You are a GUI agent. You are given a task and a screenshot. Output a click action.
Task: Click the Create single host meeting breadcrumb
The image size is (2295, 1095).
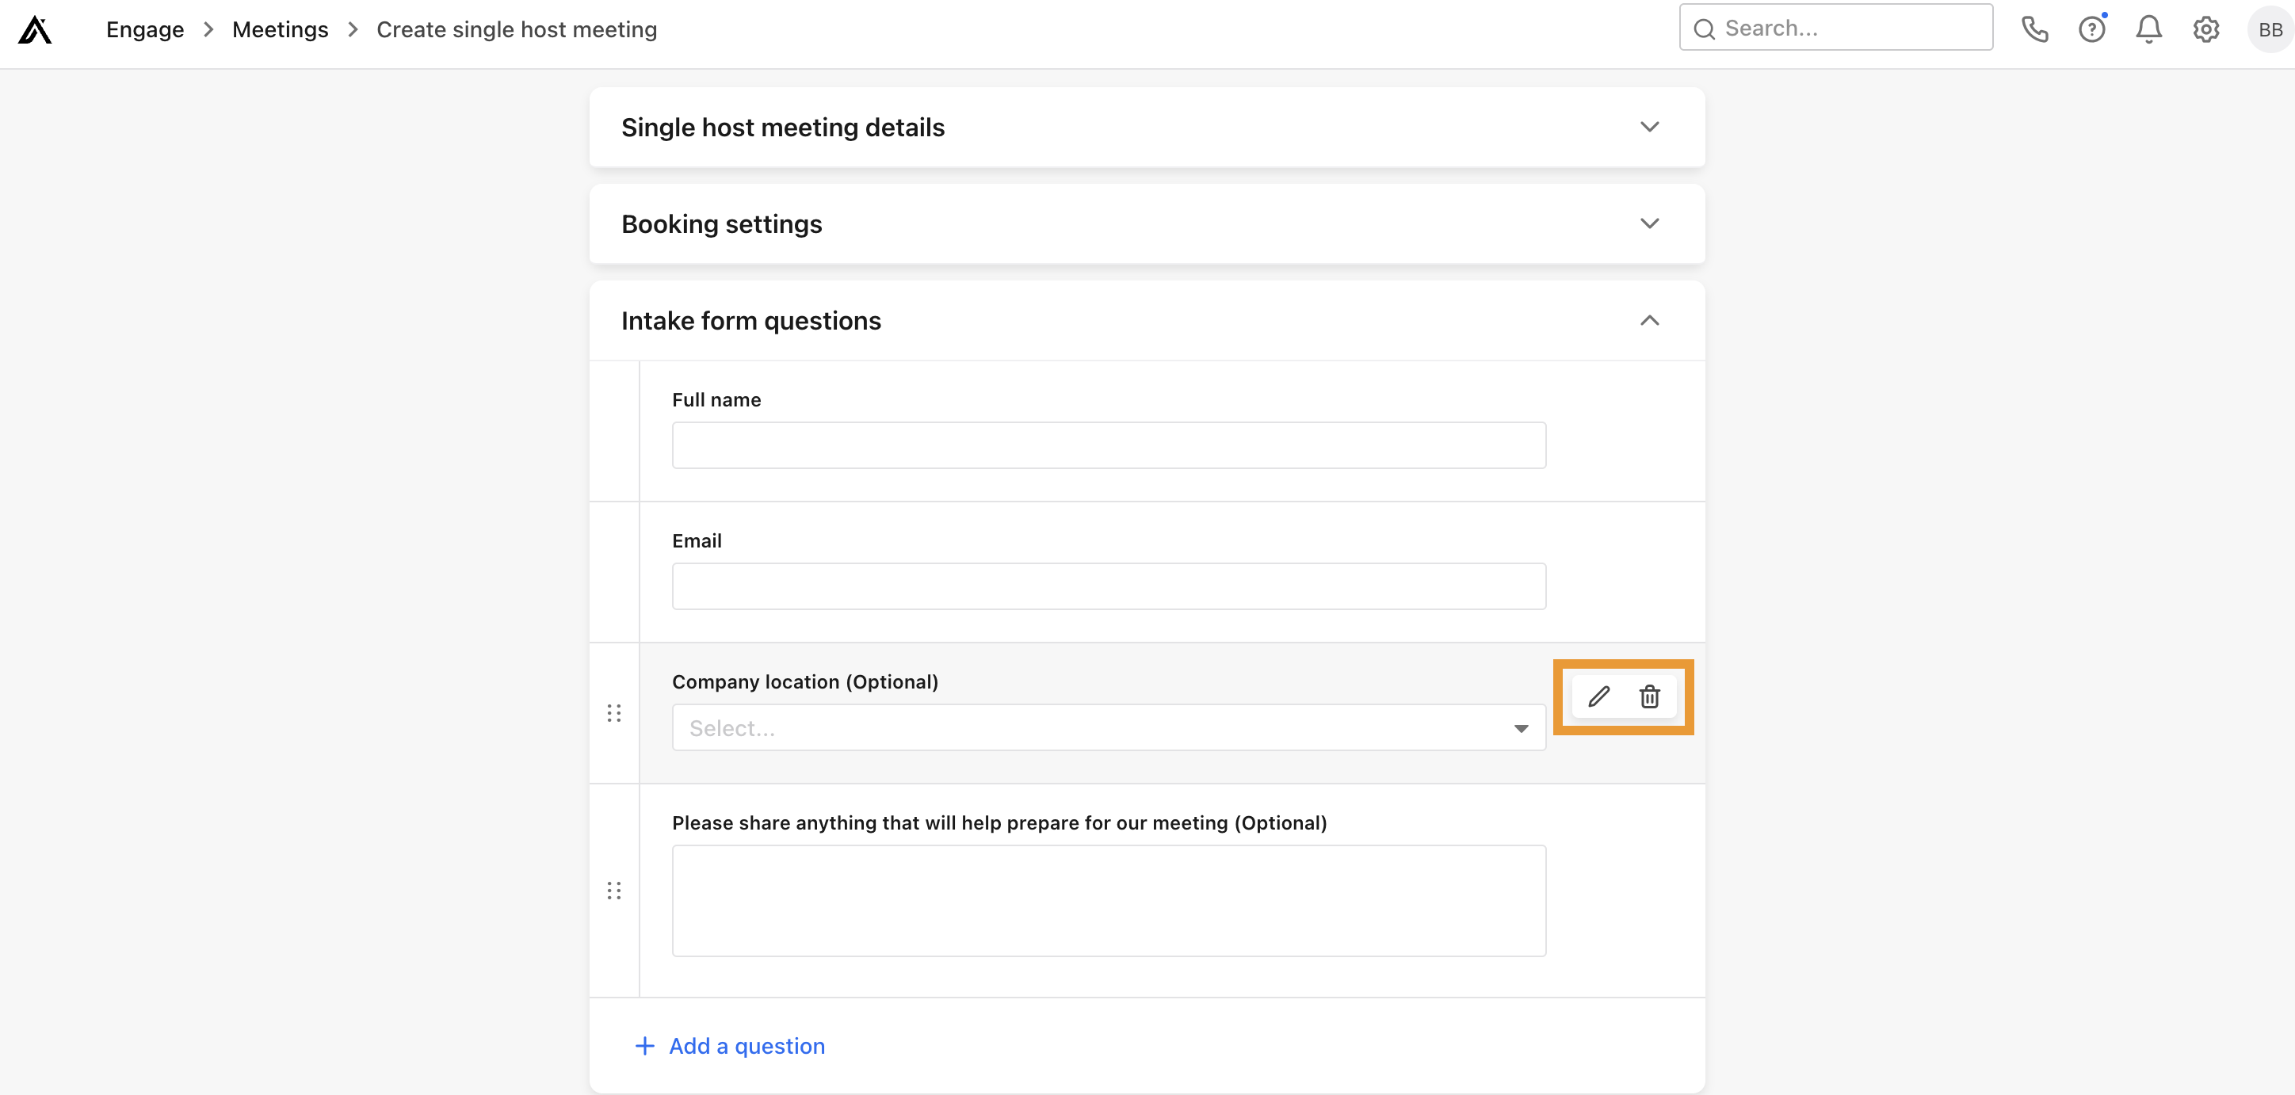(517, 29)
